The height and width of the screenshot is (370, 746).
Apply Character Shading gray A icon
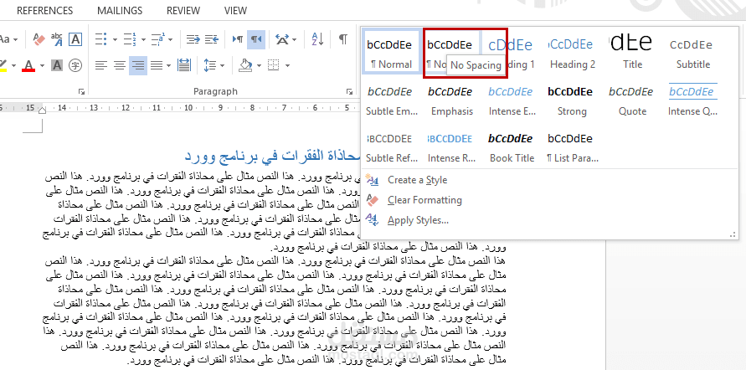tap(57, 65)
